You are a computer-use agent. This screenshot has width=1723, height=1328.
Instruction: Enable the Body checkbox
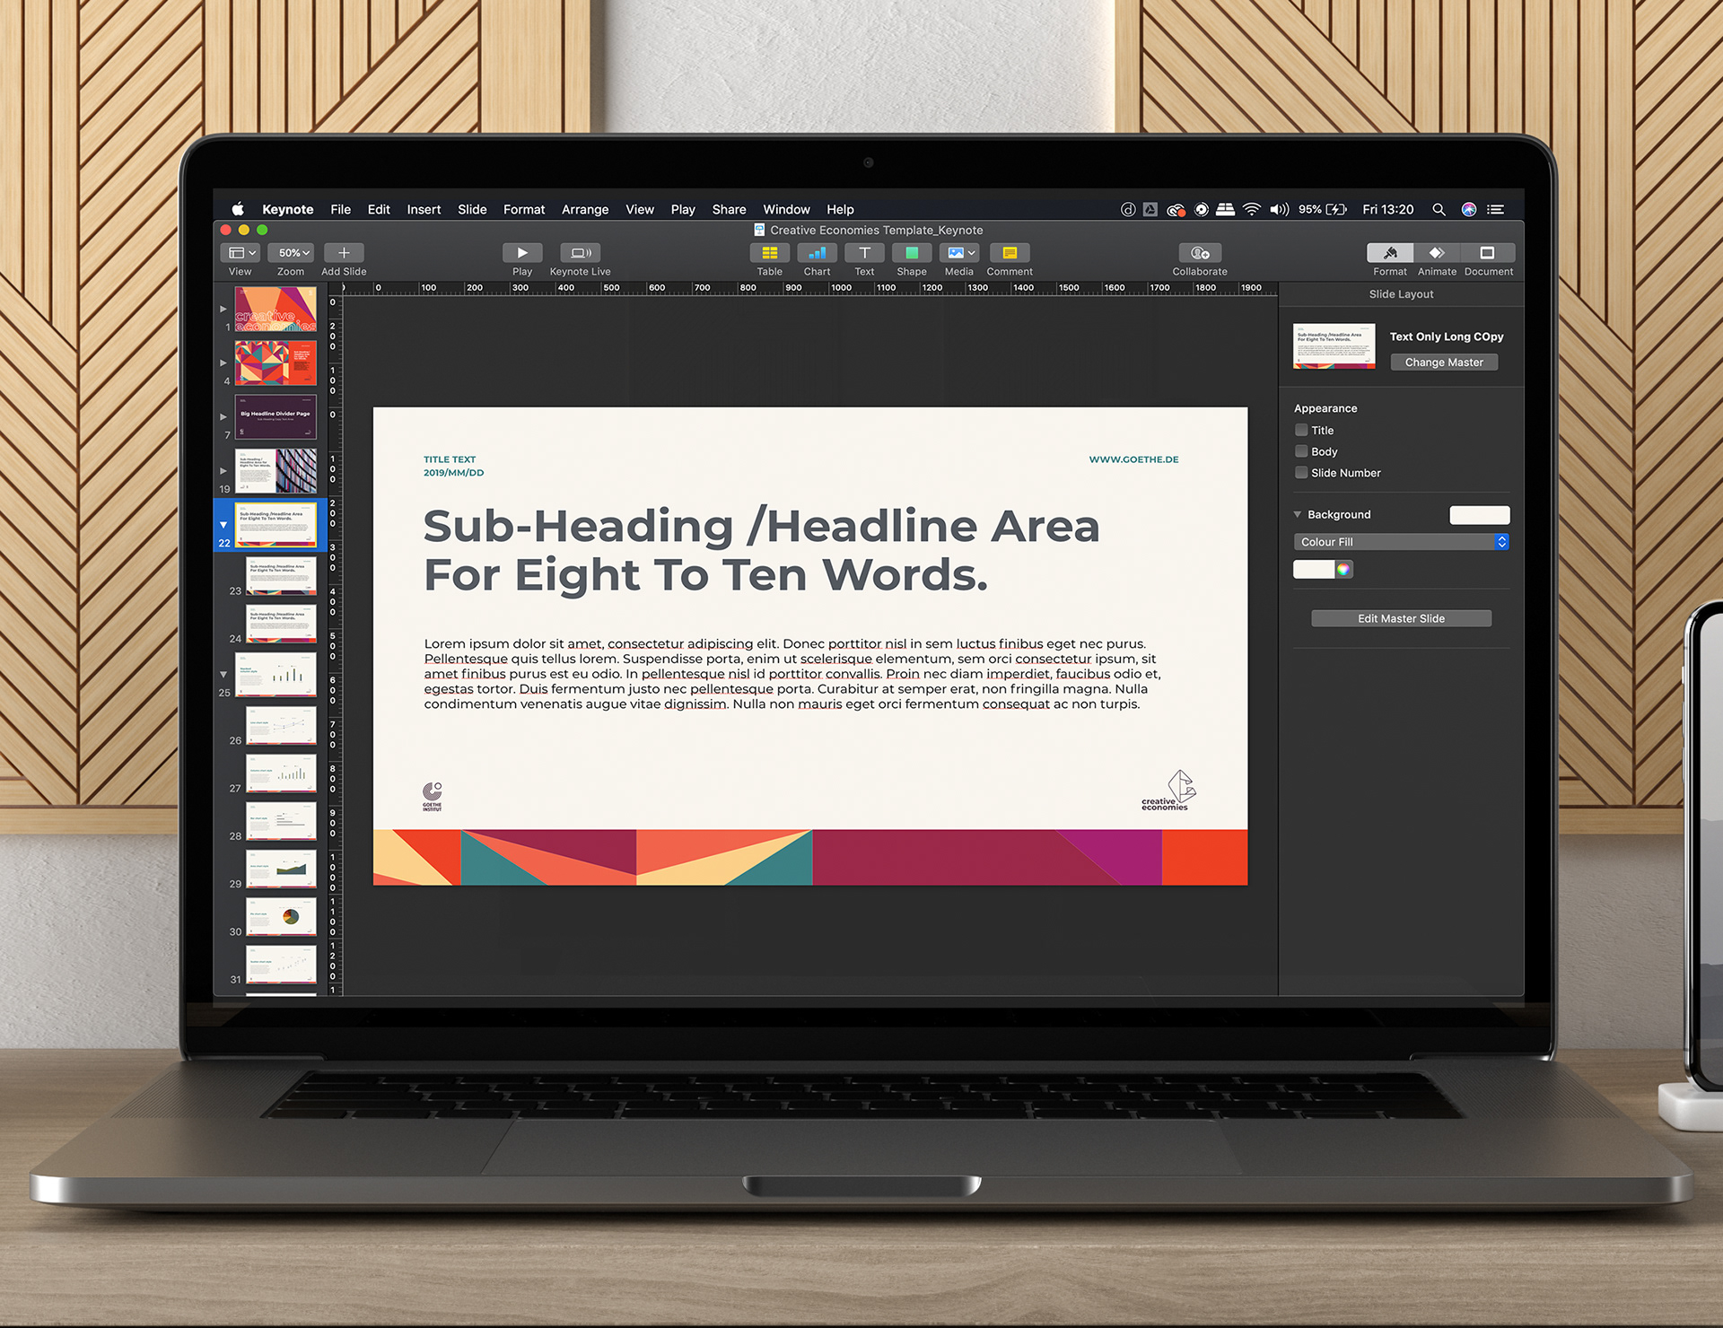tap(1301, 451)
